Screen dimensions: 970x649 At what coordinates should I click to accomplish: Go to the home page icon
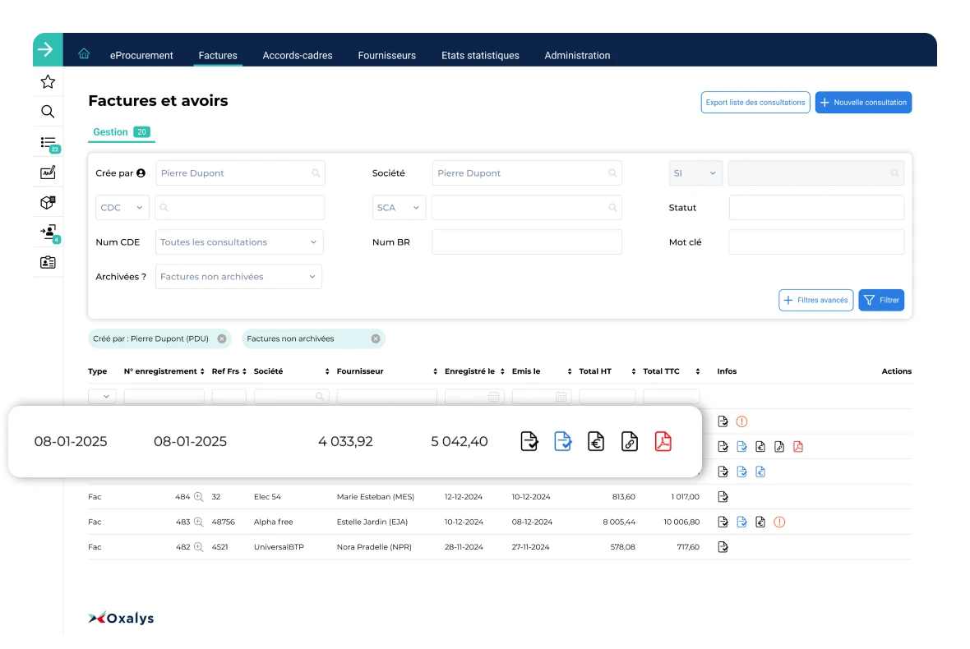[x=84, y=53]
